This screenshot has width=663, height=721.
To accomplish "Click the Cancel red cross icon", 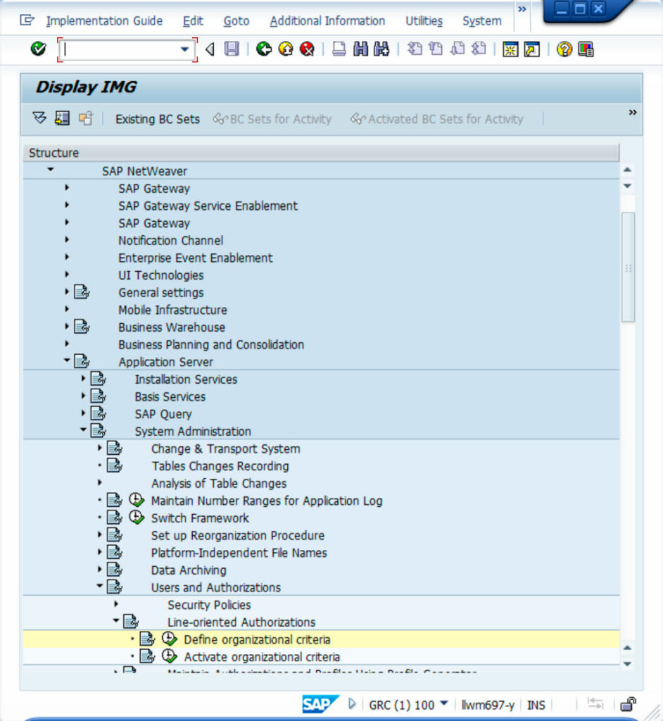I will coord(306,50).
